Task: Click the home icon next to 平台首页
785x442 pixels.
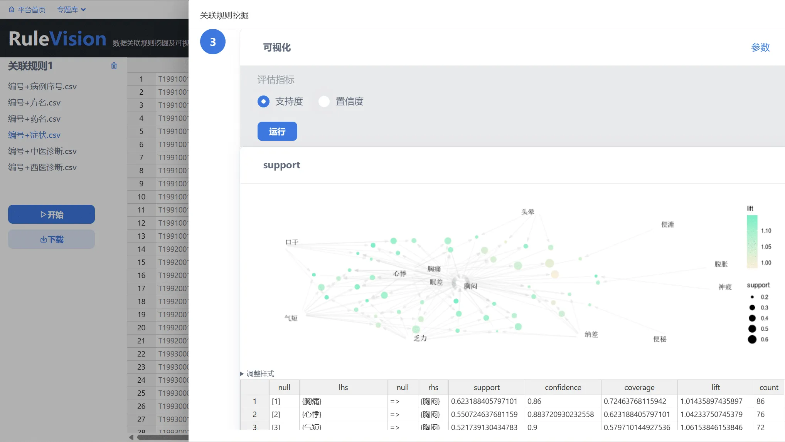Action: pos(12,10)
